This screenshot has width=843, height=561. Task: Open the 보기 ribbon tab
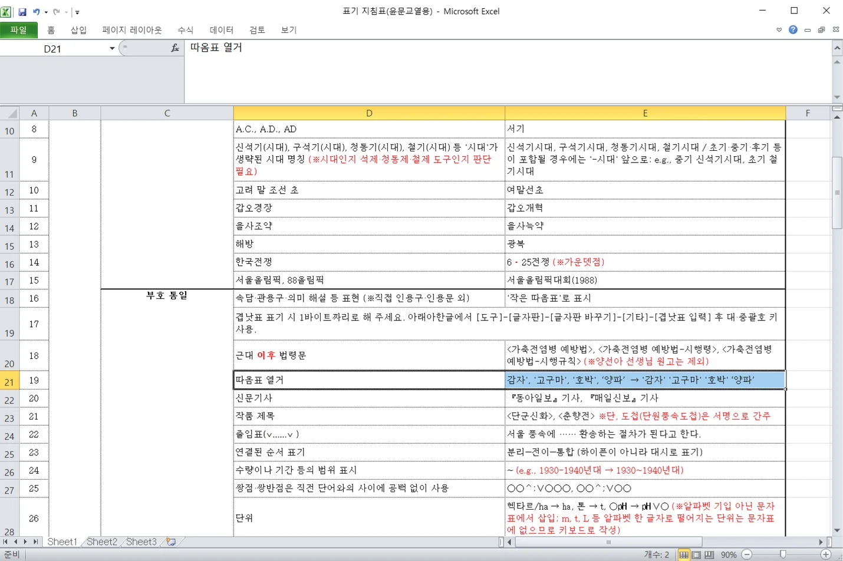(x=289, y=30)
